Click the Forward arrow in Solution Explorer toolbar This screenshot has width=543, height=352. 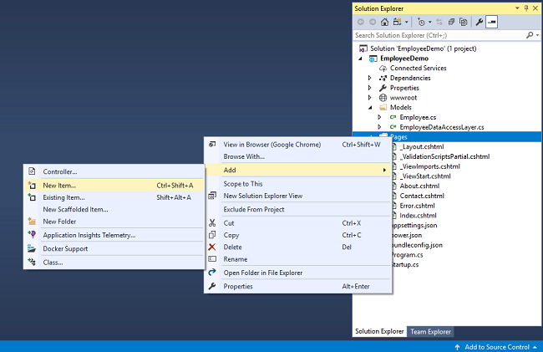pyautogui.click(x=373, y=23)
